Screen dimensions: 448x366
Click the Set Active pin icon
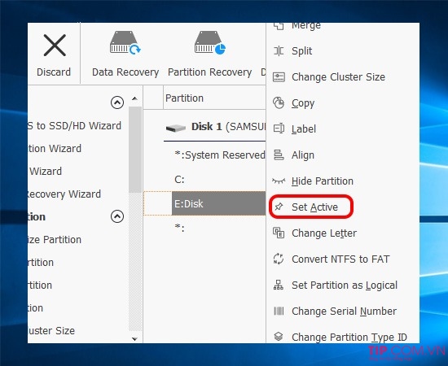coord(279,207)
